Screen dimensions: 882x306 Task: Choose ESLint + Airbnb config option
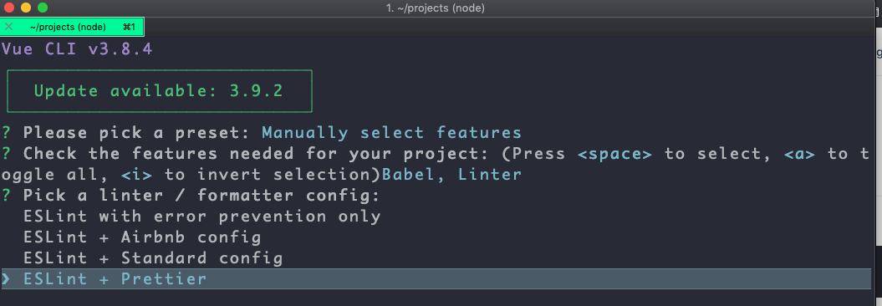click(x=142, y=237)
